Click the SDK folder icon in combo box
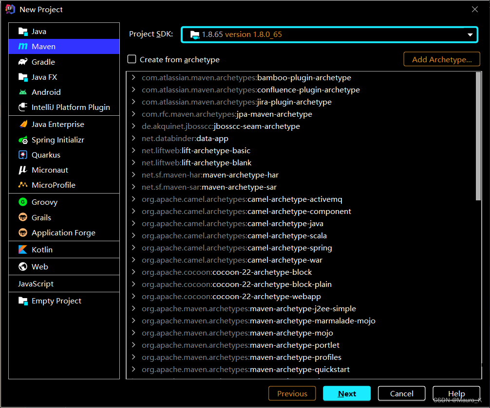 [x=195, y=35]
